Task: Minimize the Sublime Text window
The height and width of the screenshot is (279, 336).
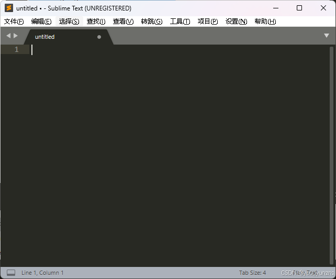Action: pos(276,8)
